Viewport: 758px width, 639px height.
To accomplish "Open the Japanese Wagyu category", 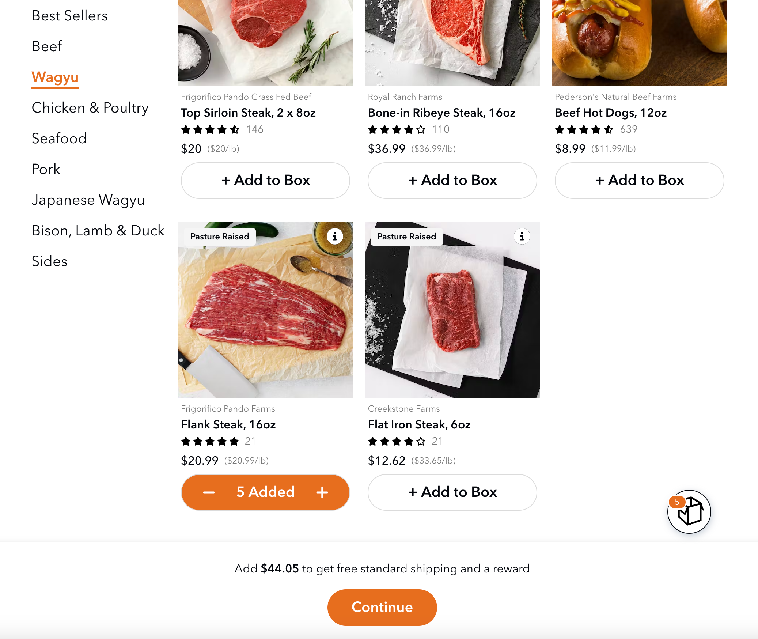I will point(88,200).
